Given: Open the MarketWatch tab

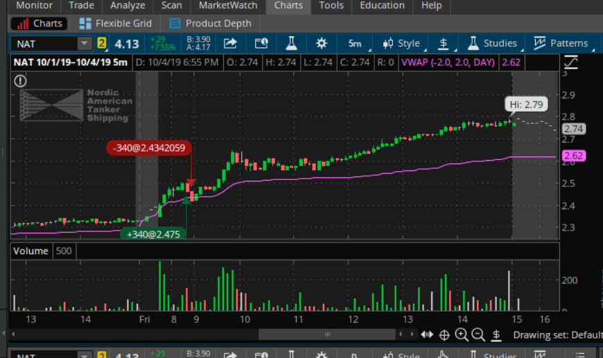Looking at the screenshot, I should [227, 6].
